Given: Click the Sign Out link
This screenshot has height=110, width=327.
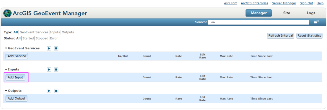Looking at the screenshot, I should pyautogui.click(x=306, y=3).
